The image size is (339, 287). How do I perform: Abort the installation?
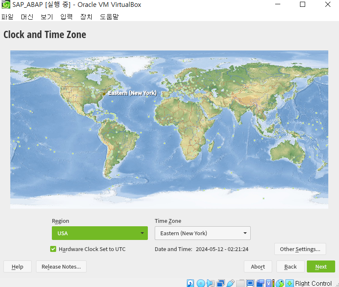pyautogui.click(x=258, y=266)
